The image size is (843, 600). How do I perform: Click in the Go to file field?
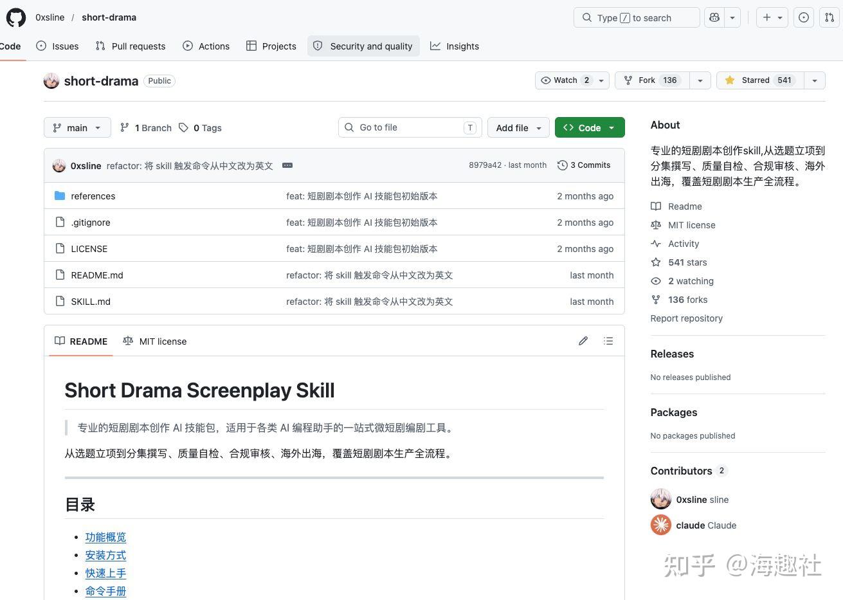click(x=410, y=127)
